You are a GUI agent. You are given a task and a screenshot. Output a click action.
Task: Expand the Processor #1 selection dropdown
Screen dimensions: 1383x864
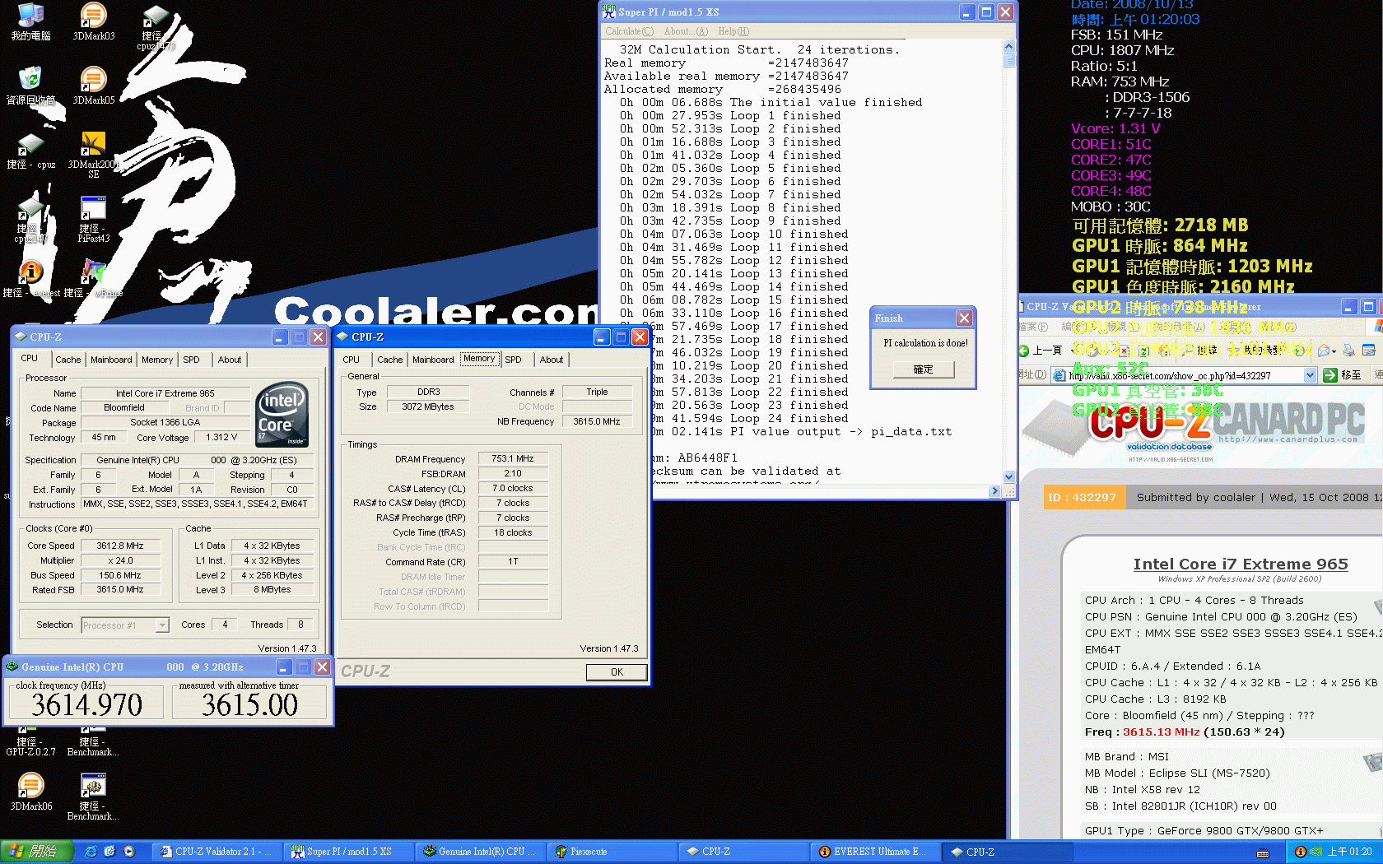tap(162, 625)
